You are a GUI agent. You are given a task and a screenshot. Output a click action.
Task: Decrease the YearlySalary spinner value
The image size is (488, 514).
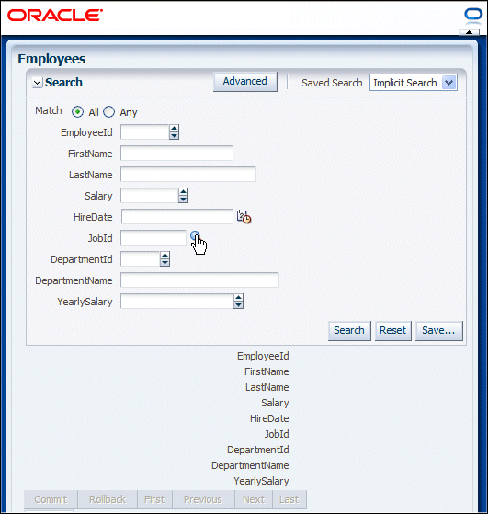pyautogui.click(x=238, y=305)
